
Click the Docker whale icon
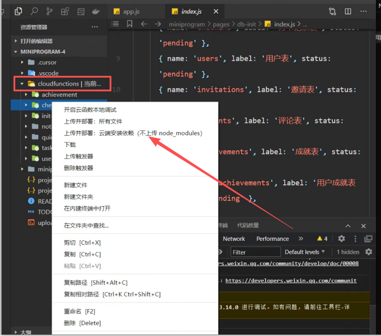pyautogui.click(x=96, y=11)
